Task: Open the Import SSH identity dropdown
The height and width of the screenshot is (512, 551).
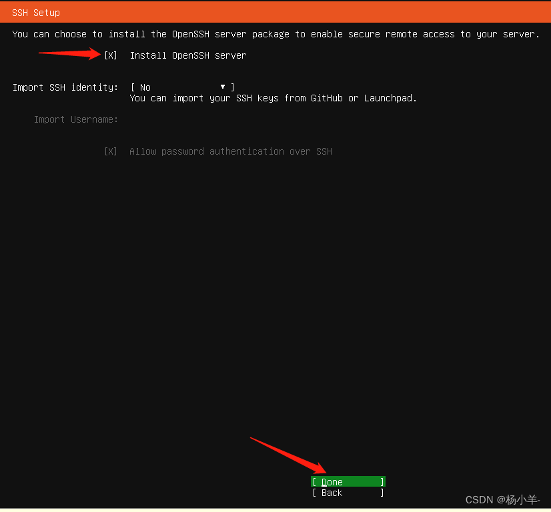Action: (x=182, y=87)
